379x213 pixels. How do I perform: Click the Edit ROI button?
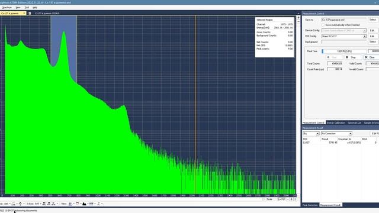point(375,134)
